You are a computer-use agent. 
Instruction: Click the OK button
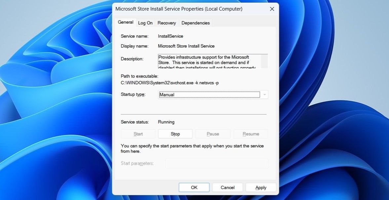194,187
